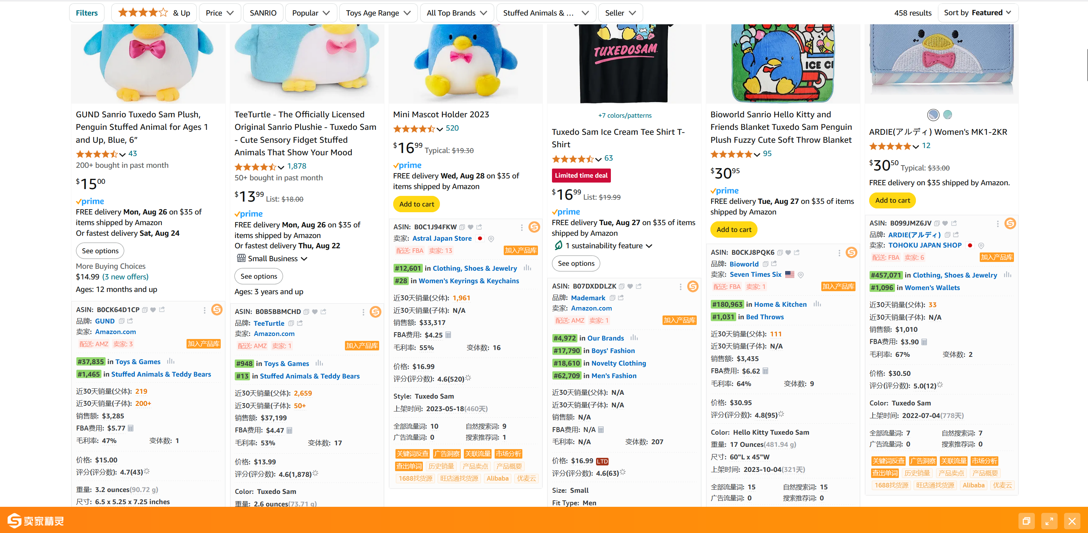Copy ASIN B0B5BBMCHD using the copy icon
The width and height of the screenshot is (1088, 533).
click(x=306, y=312)
